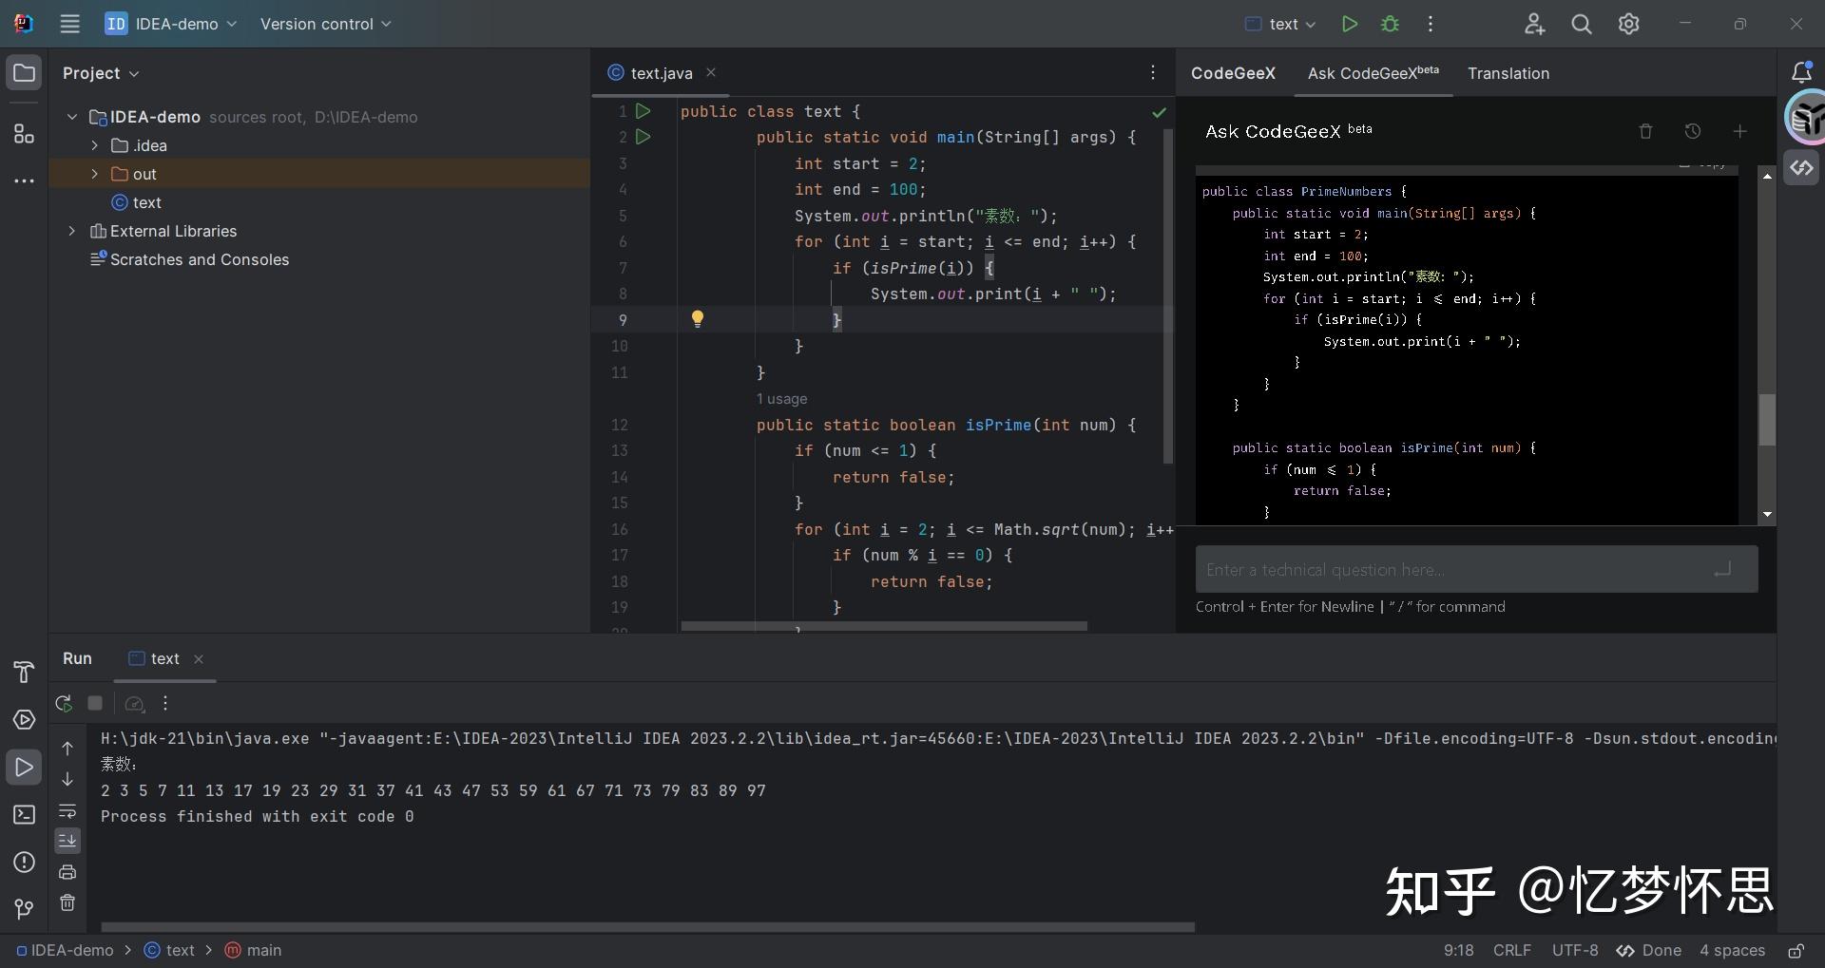Expand the .idea folder

[x=94, y=145]
